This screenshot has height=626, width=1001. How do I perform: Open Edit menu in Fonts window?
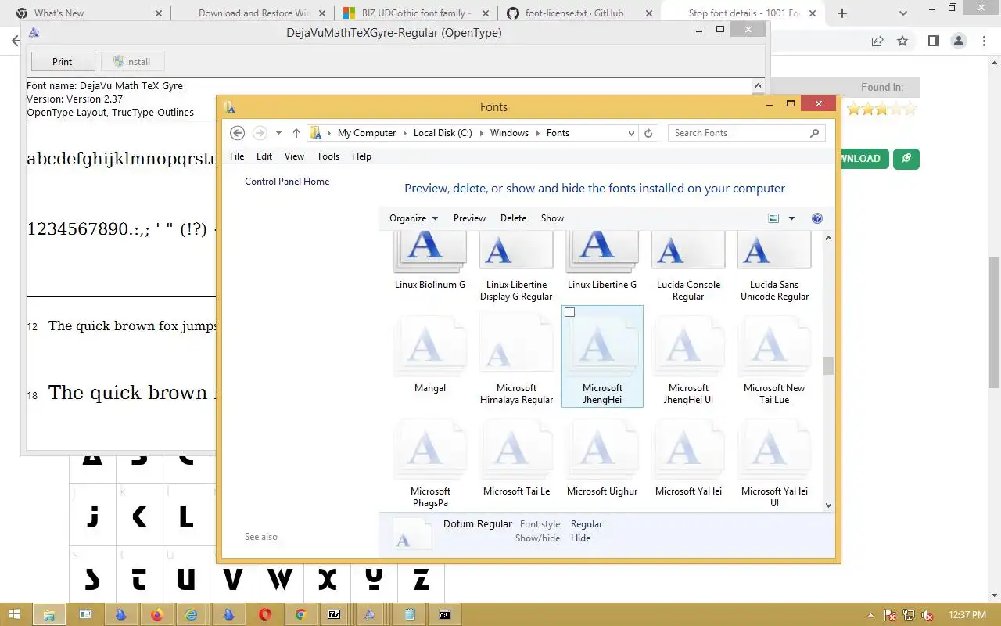coord(264,156)
